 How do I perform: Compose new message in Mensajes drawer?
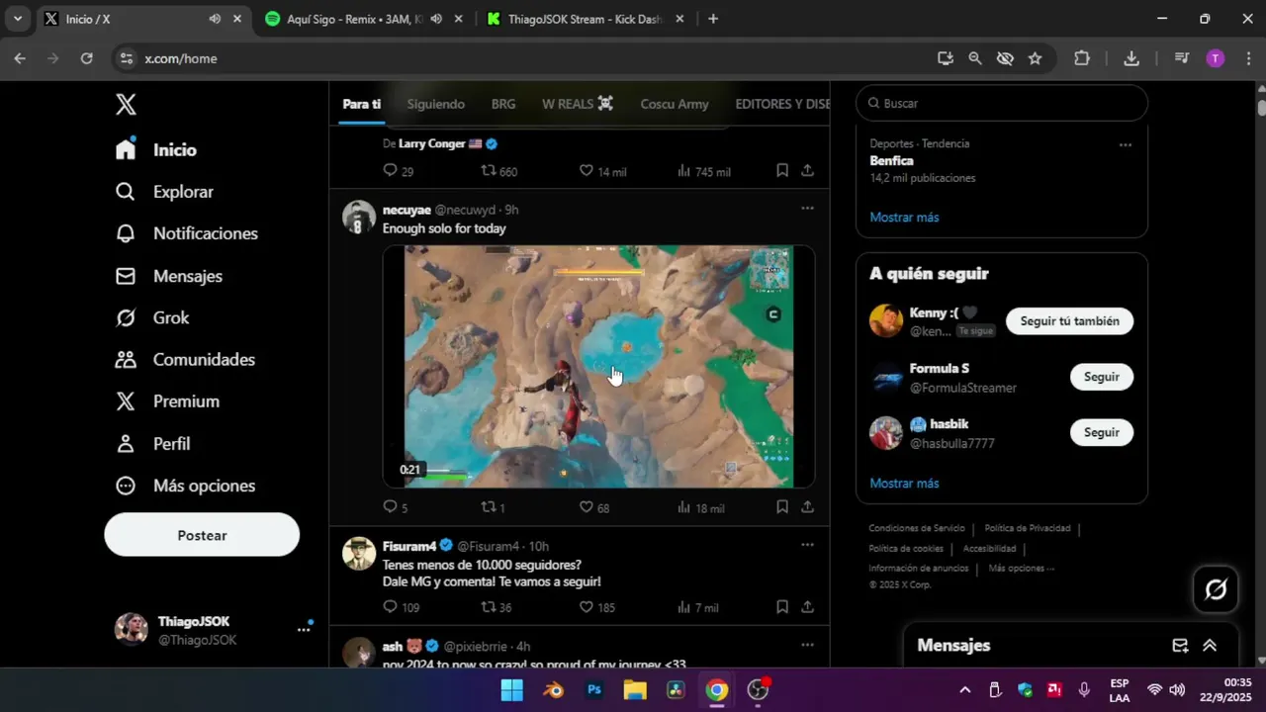[1180, 646]
